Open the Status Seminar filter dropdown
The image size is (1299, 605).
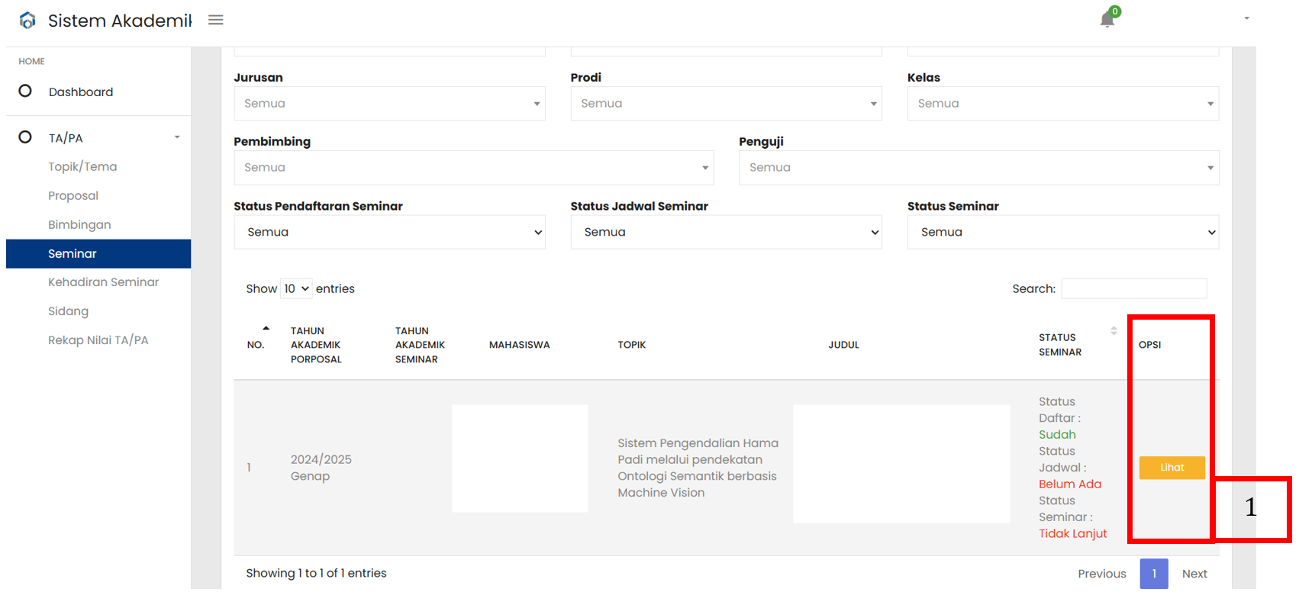coord(1063,232)
